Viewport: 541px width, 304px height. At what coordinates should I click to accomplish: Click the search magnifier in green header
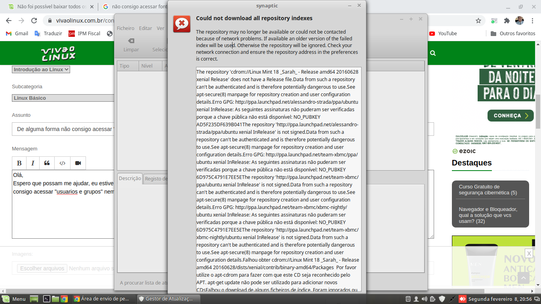coord(433,53)
